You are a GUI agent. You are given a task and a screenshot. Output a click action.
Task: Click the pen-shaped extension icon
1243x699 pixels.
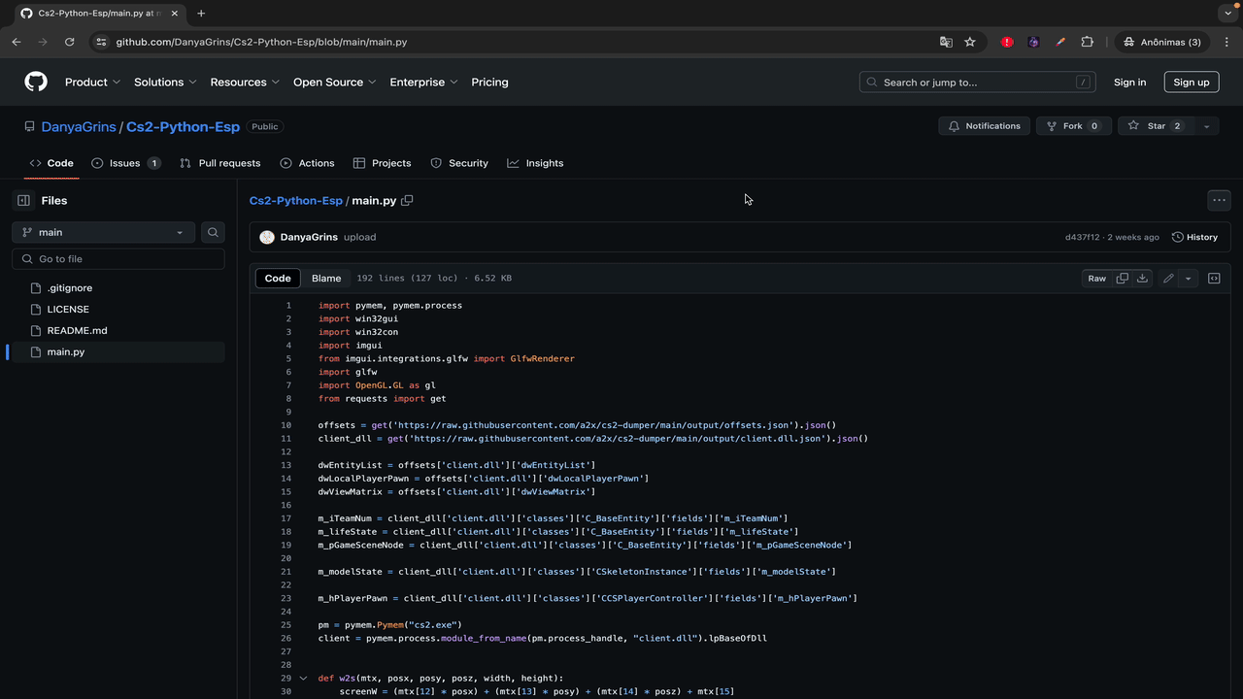(x=1060, y=42)
